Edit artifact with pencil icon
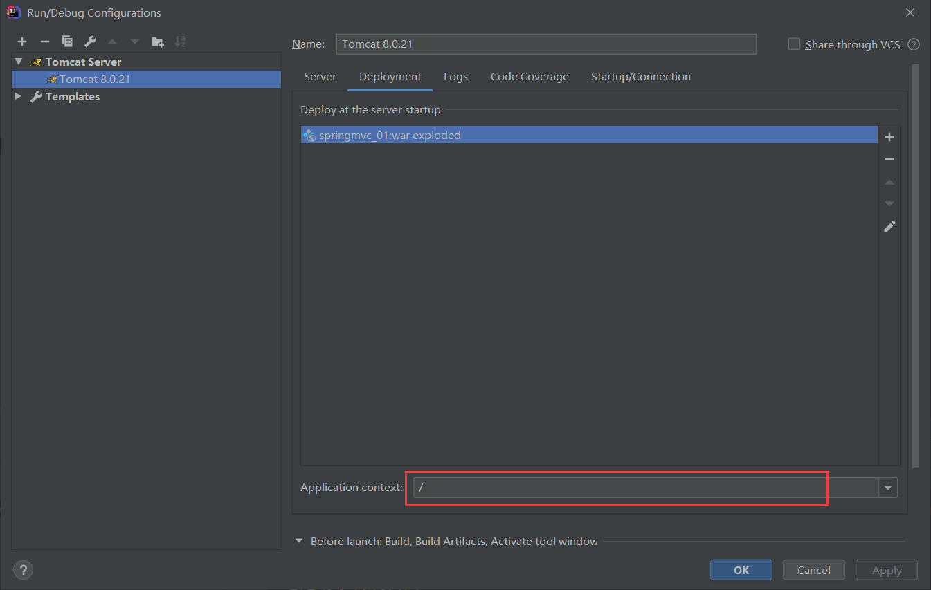This screenshot has width=931, height=590. [x=889, y=226]
